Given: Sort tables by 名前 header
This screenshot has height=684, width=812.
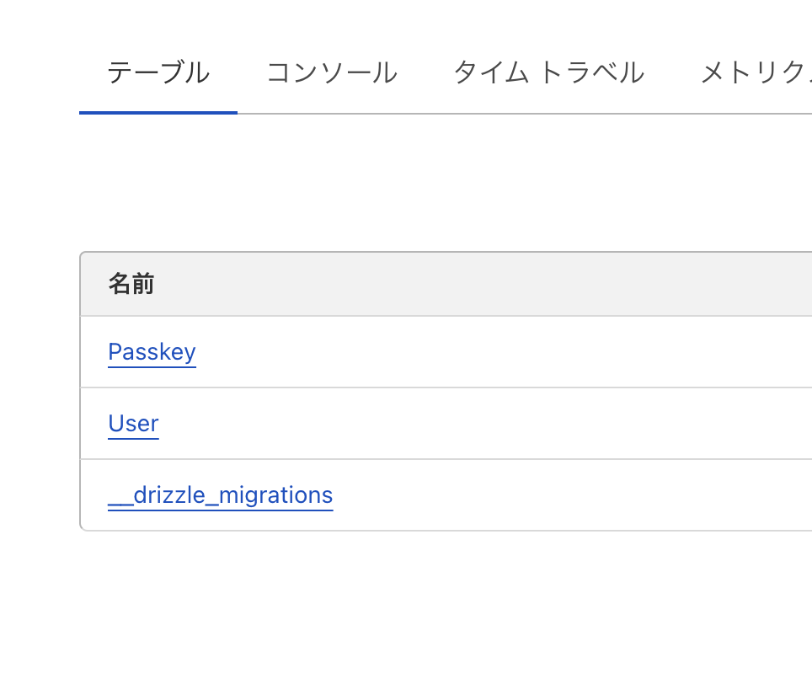Looking at the screenshot, I should click(131, 285).
